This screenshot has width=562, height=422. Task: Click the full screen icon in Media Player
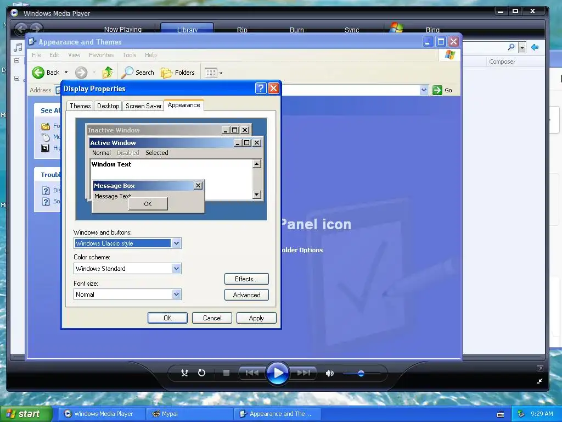[540, 369]
